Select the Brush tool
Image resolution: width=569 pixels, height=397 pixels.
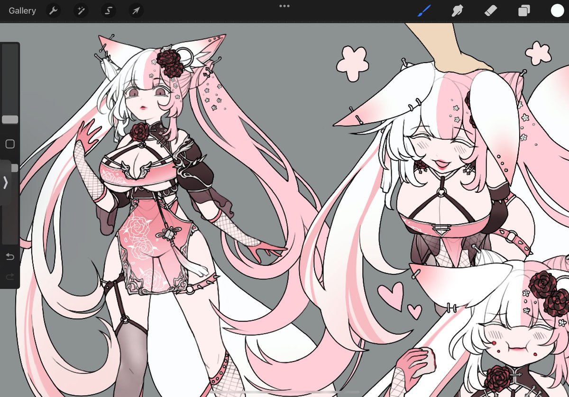coord(424,10)
